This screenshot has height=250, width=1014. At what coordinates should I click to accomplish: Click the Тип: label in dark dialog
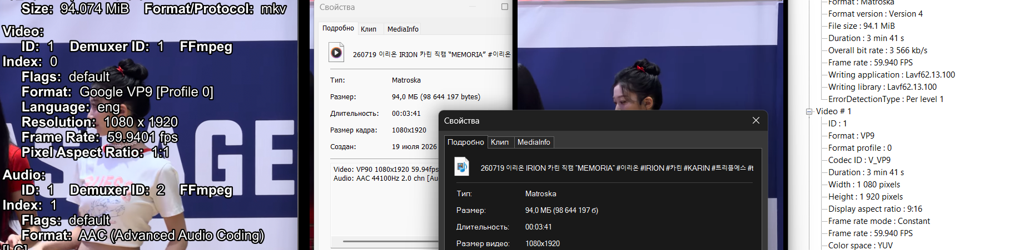(464, 194)
